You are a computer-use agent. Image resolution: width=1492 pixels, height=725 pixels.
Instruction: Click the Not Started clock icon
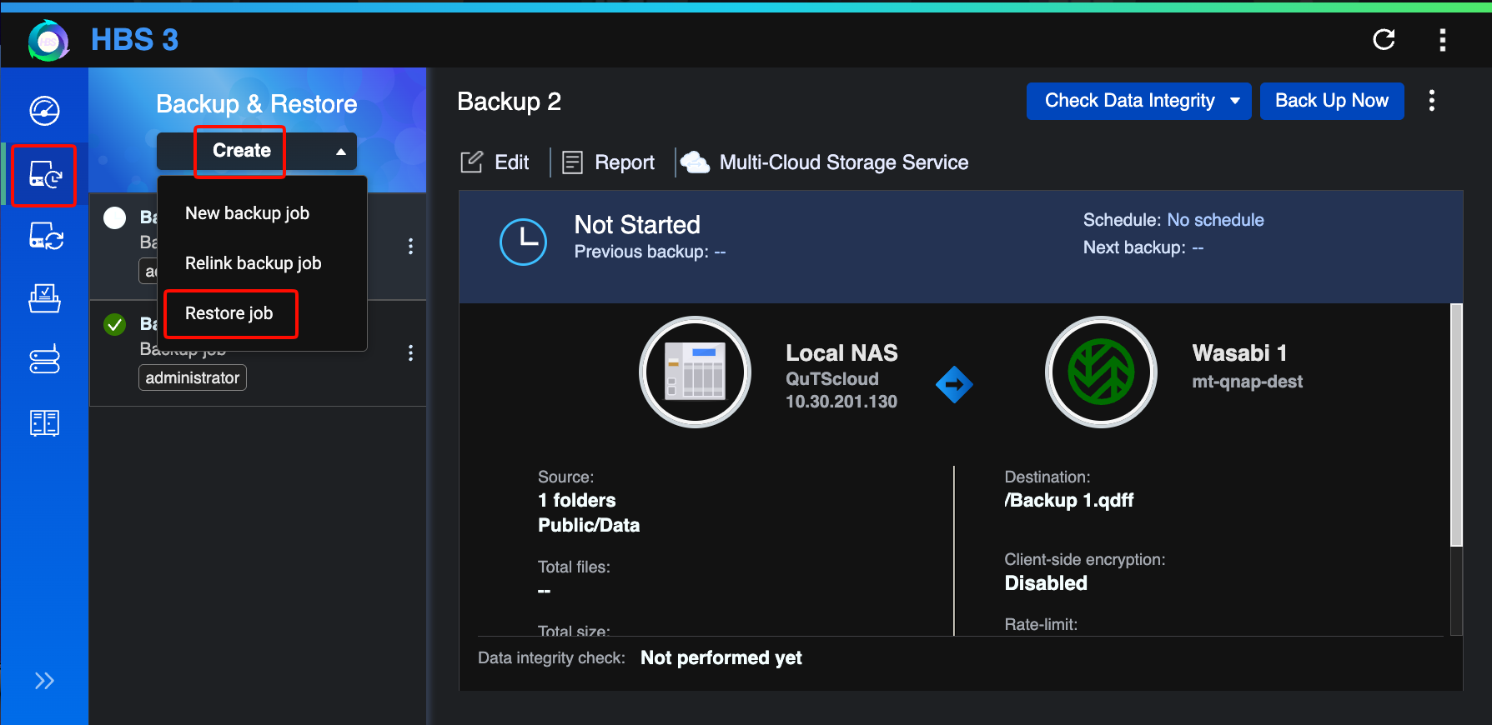click(523, 242)
